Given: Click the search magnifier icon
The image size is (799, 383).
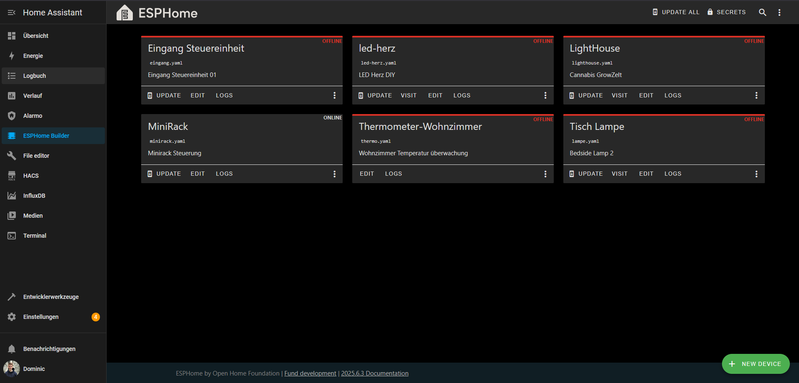Looking at the screenshot, I should 762,12.
